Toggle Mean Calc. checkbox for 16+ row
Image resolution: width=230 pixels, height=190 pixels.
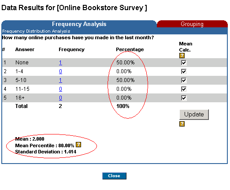[x=184, y=98]
